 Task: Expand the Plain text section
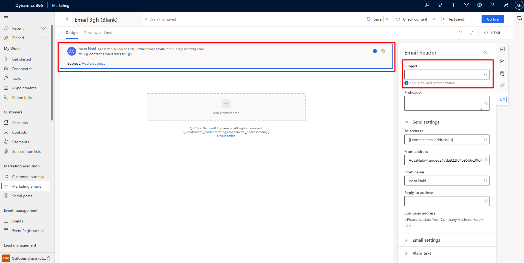tap(407, 253)
